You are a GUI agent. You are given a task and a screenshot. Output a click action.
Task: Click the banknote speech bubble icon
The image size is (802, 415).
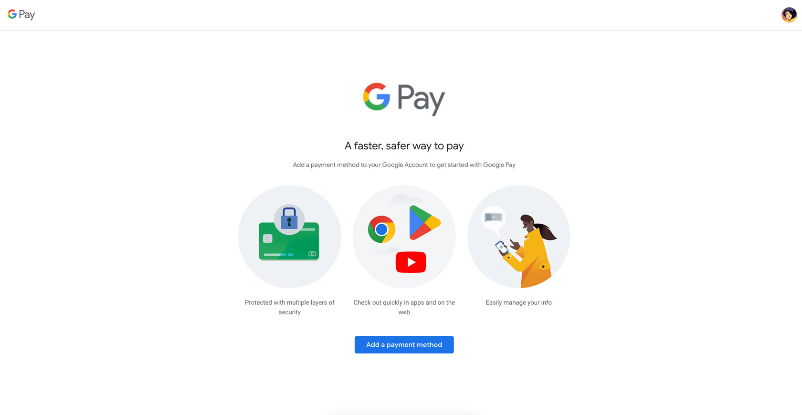pos(493,218)
